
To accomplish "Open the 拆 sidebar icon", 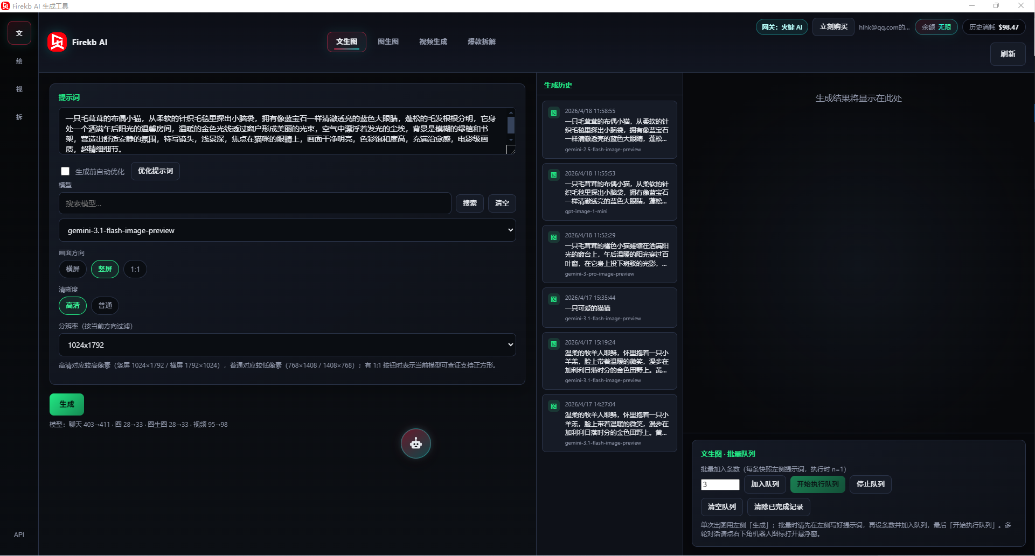I will click(x=19, y=117).
